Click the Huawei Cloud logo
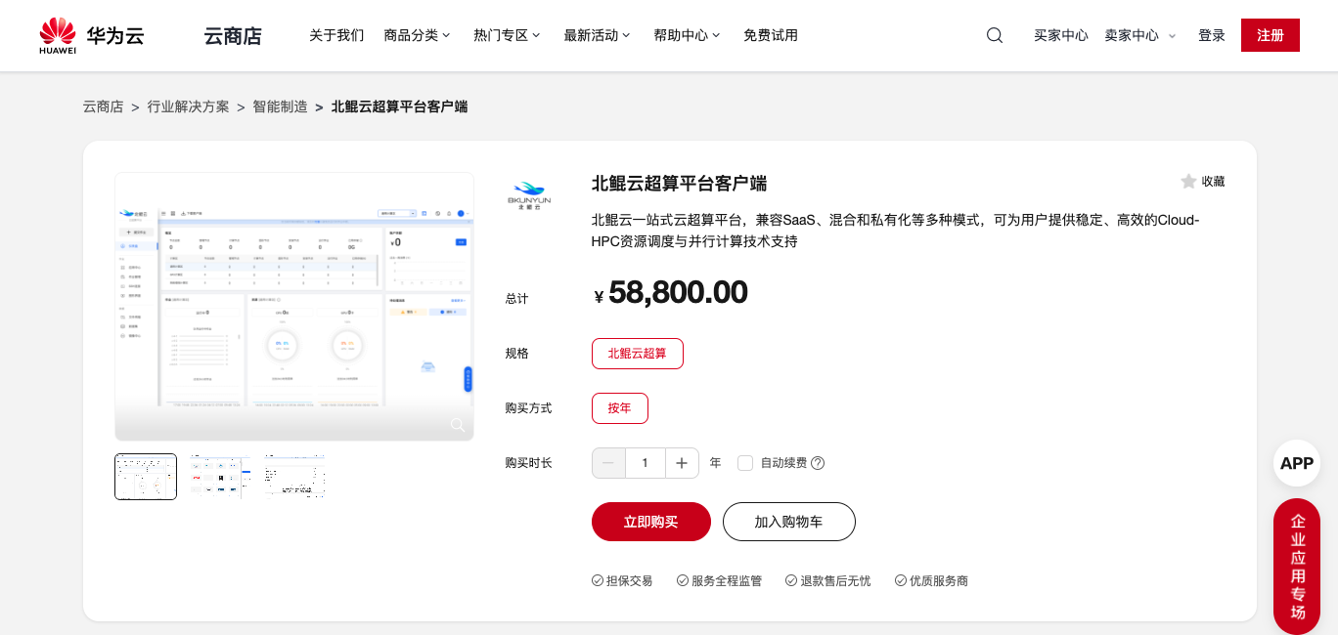Screen dimensions: 1338x635 click(92, 35)
